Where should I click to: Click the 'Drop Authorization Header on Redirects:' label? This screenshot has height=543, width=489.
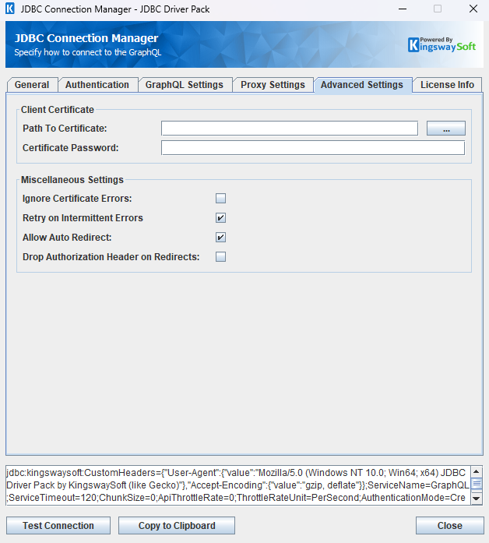point(111,257)
